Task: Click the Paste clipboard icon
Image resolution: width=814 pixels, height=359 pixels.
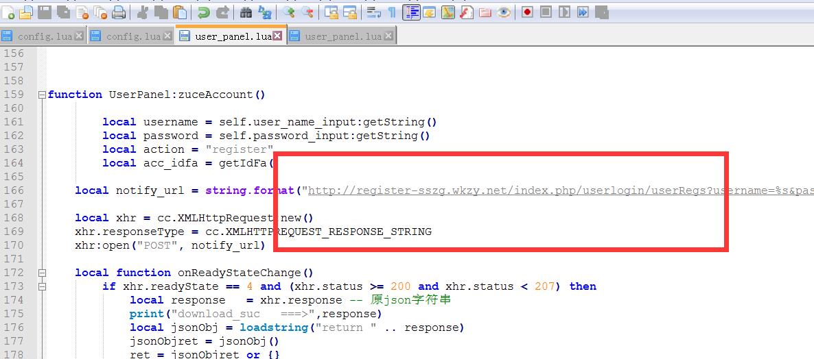Action: [x=180, y=12]
